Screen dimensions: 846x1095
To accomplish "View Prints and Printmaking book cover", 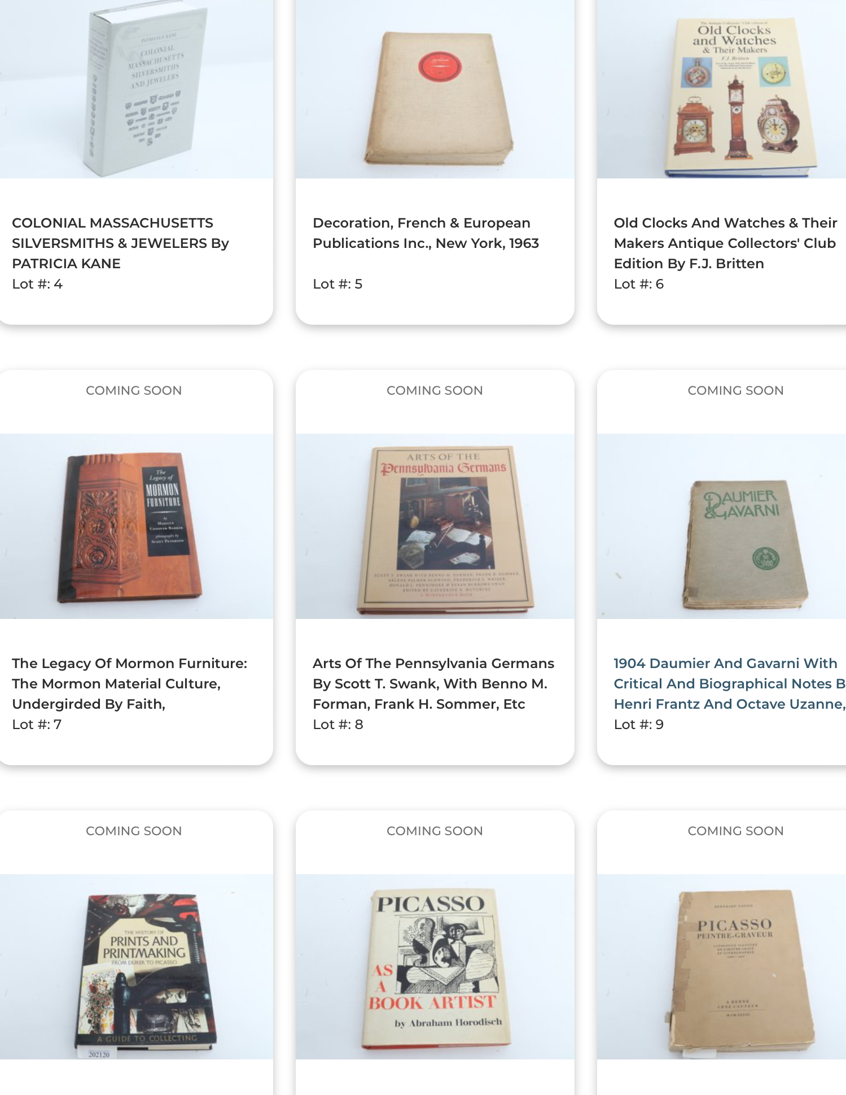I will (x=136, y=966).
